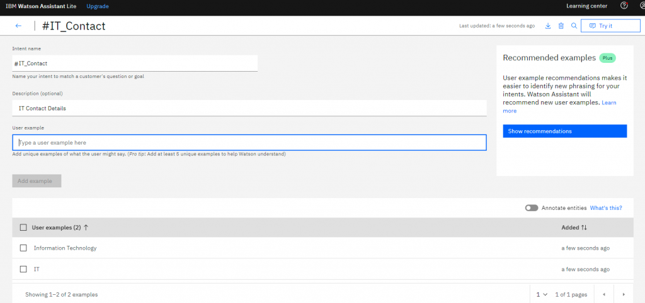Click the Recommended examples heading

pos(549,58)
